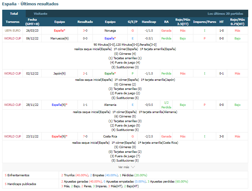Click España team in Japón match row
Viewport: 252px width, 191px height.
[110, 74]
